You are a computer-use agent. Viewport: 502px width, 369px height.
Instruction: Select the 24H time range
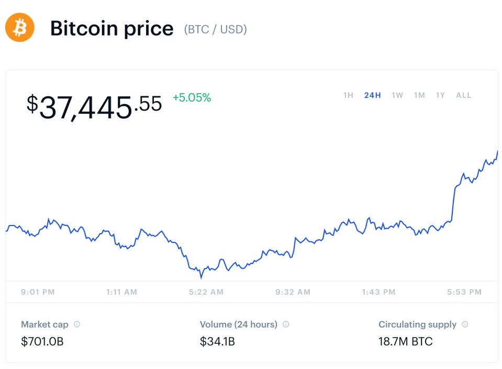tap(372, 95)
